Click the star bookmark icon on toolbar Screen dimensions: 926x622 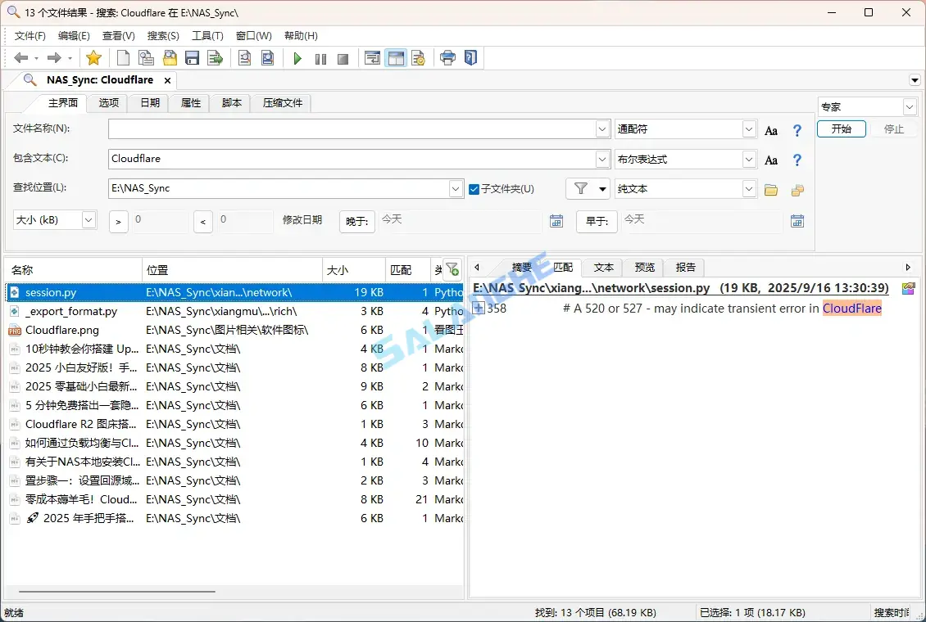(x=93, y=57)
